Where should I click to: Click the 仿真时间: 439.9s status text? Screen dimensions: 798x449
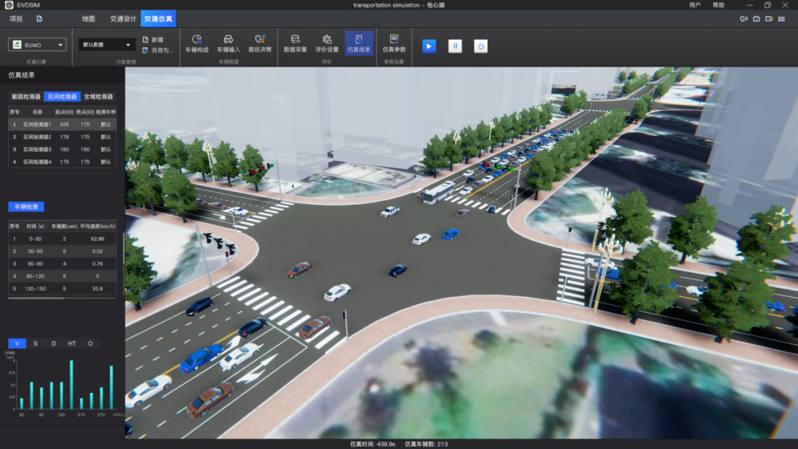(x=372, y=444)
